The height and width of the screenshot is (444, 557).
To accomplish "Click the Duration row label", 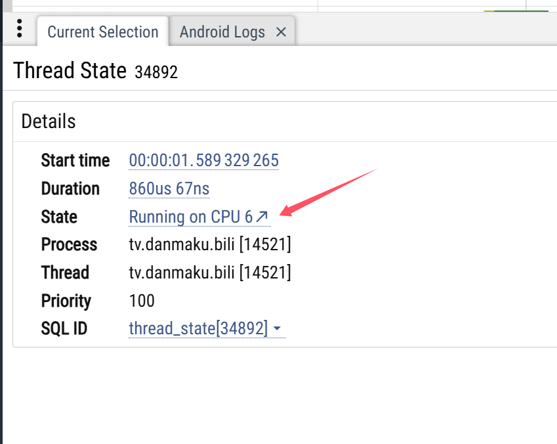I will (x=70, y=189).
